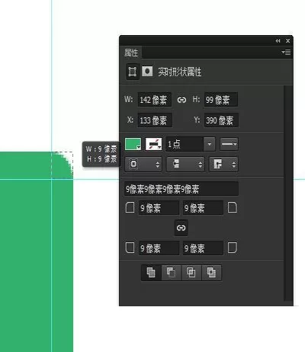
Task: Open the stroke color swatch
Action: click(153, 144)
